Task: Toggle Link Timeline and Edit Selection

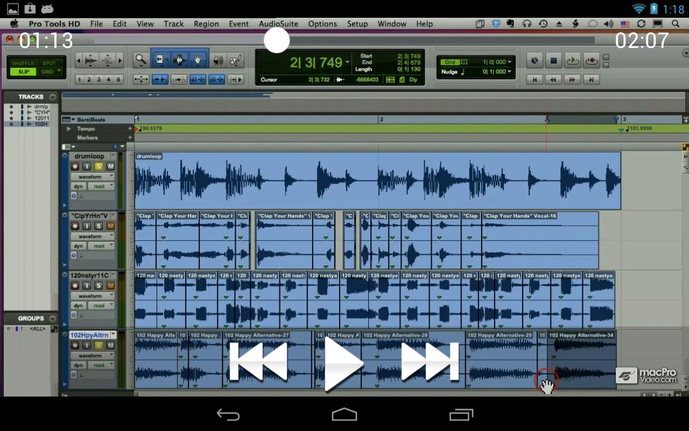Action: (x=198, y=80)
